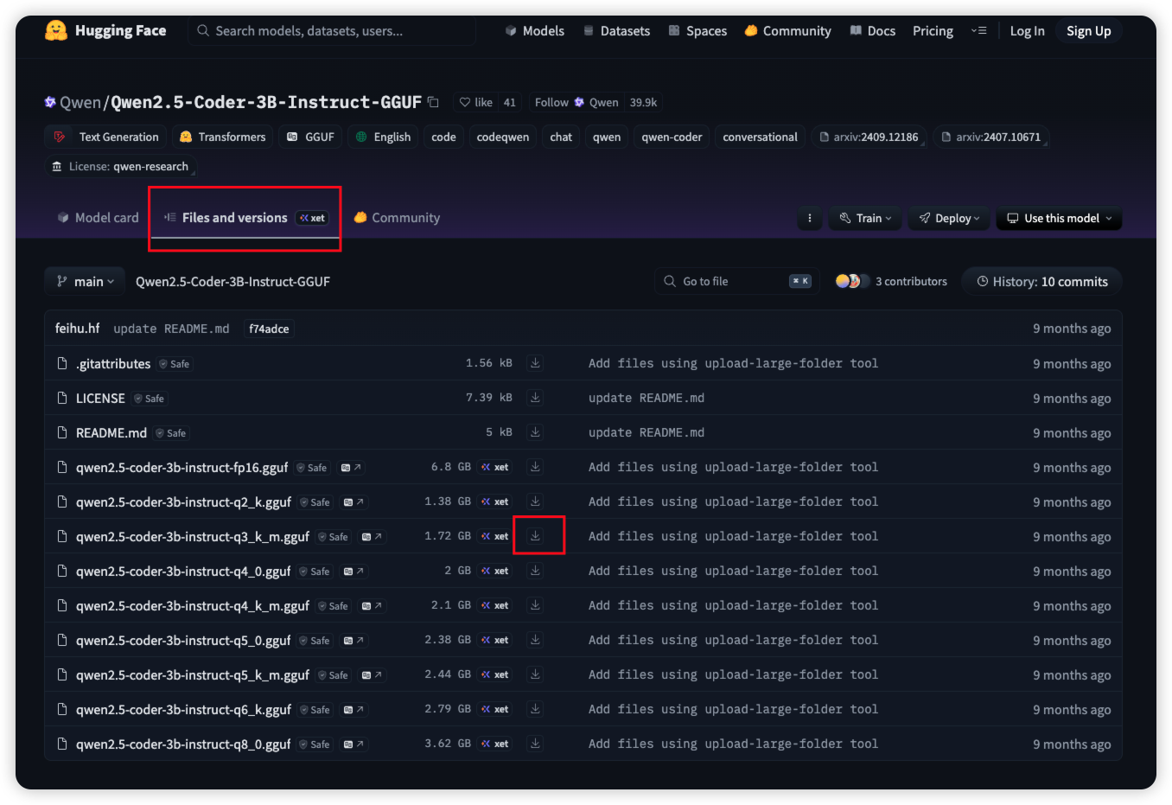Open qwen2.5-coder-3b-instruct-q4_k_m.gguf file
1172x805 pixels.
point(193,606)
